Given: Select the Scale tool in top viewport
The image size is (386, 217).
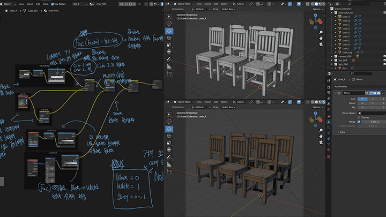Looking at the screenshot, I should click(169, 45).
